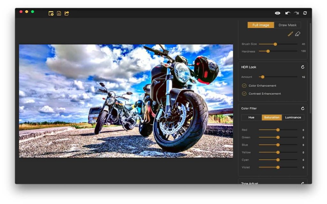This screenshot has width=327, height=204.
Task: Open the Luminance tab
Action: pyautogui.click(x=293, y=117)
